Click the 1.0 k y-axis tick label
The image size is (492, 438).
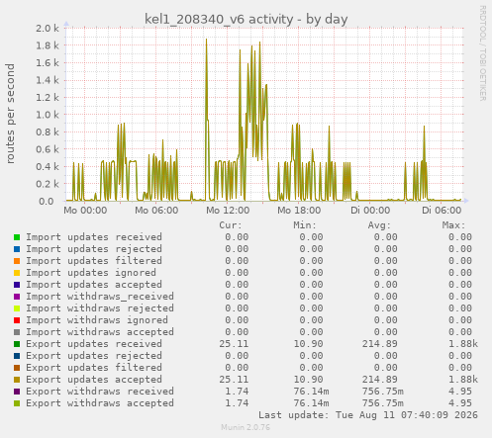[x=48, y=115]
